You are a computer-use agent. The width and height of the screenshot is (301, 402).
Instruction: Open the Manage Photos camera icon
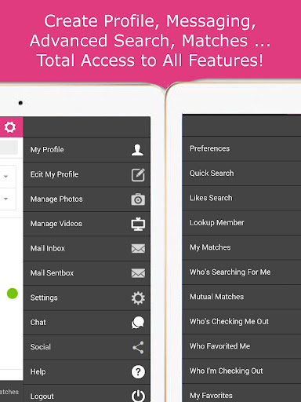(138, 199)
